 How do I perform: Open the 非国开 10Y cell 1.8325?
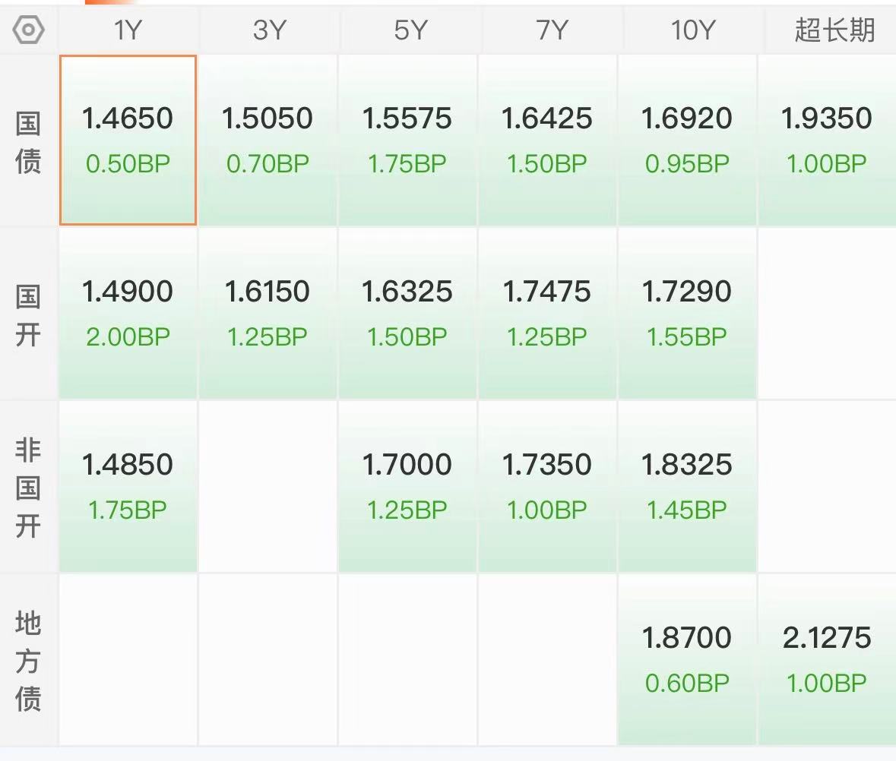[687, 486]
